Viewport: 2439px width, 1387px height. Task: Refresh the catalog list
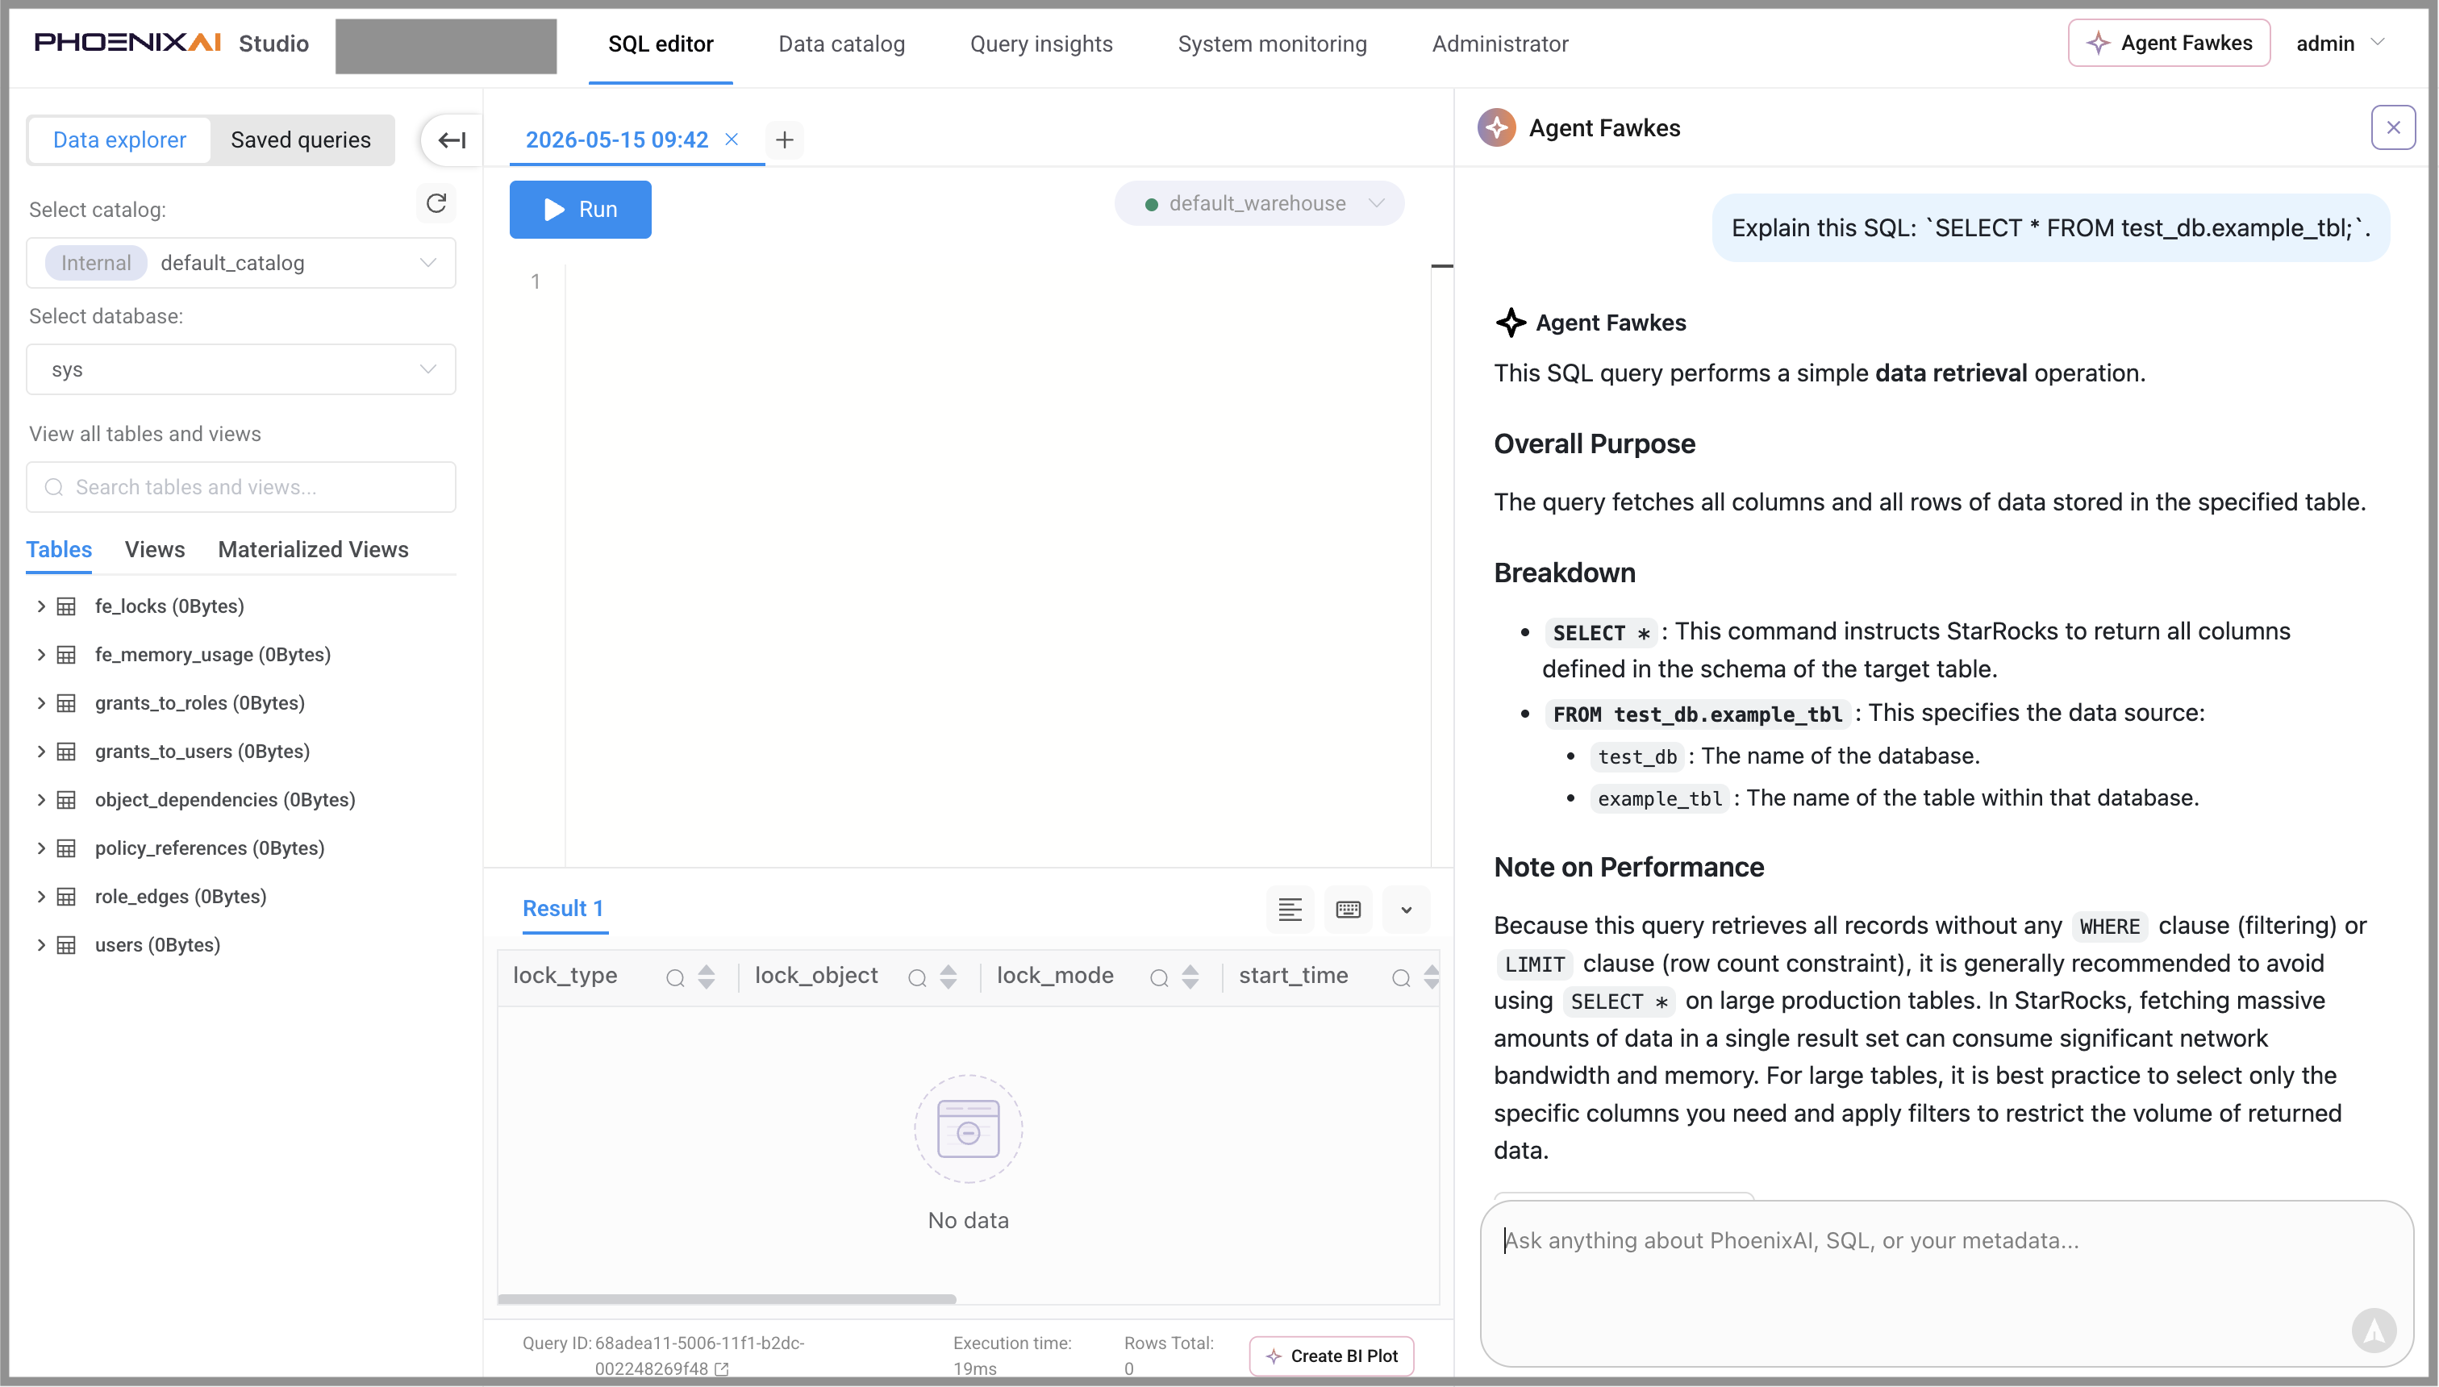pyautogui.click(x=436, y=203)
